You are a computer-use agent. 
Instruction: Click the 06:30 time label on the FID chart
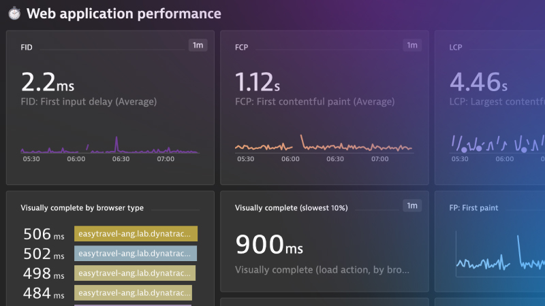(x=121, y=159)
